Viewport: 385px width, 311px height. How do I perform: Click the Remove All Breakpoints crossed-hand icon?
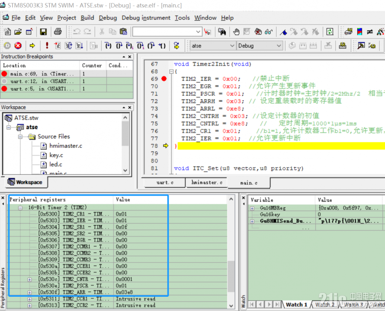point(258,32)
